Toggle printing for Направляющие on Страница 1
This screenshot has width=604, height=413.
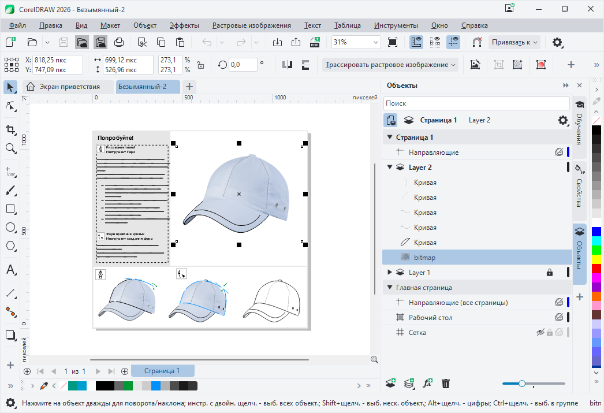click(x=558, y=152)
